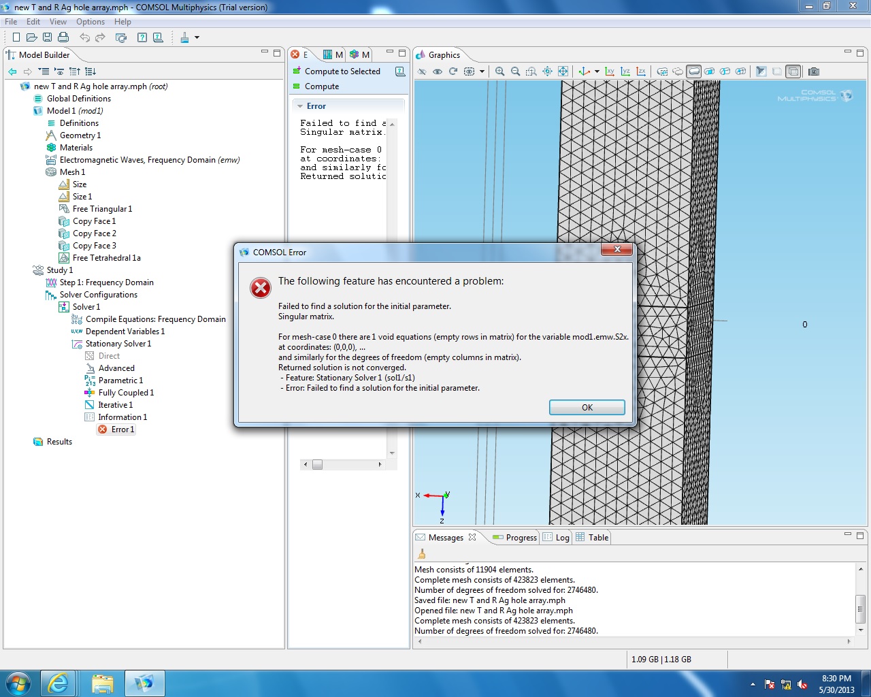
Task: Click the Clear Solutions broom icon
Action: [x=184, y=37]
